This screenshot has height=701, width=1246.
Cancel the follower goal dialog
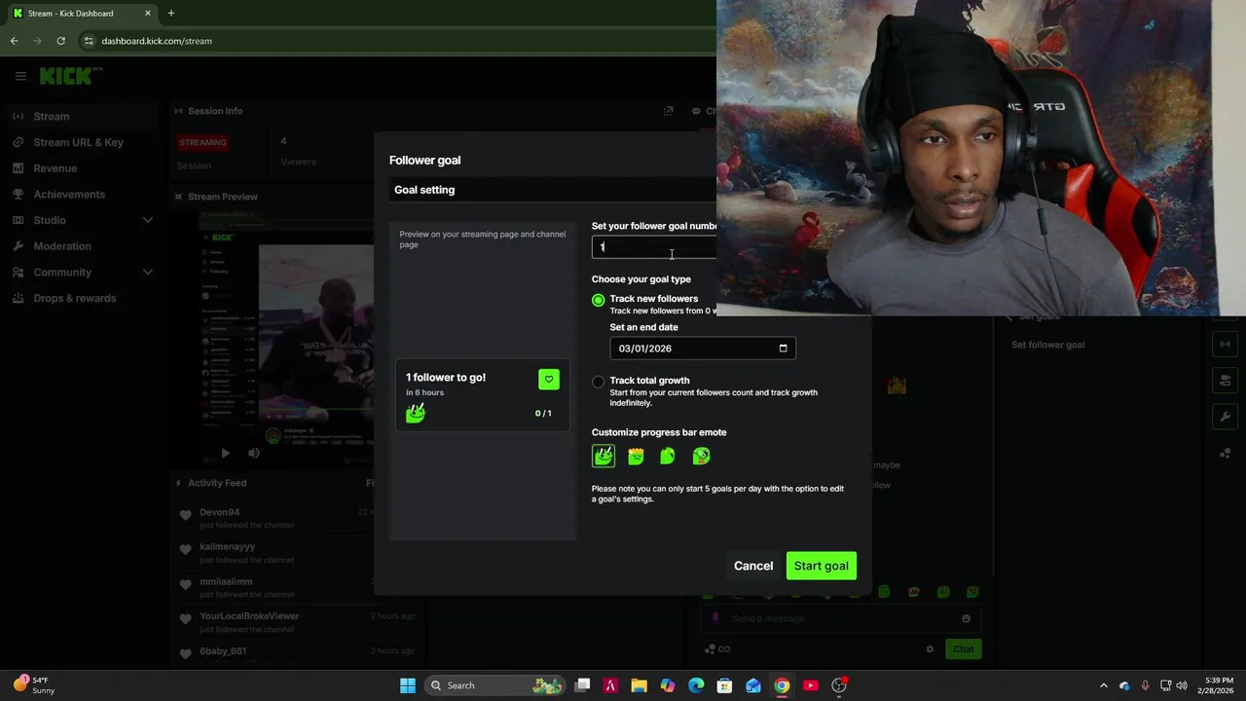753,566
